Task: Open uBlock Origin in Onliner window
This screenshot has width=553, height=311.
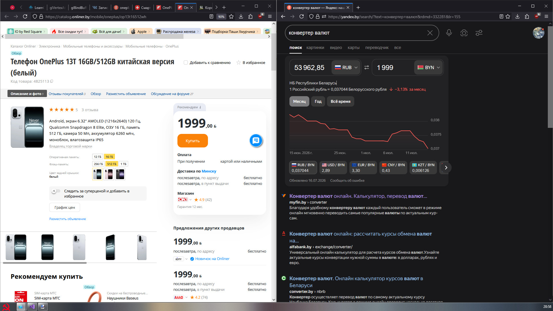Action: (260, 16)
